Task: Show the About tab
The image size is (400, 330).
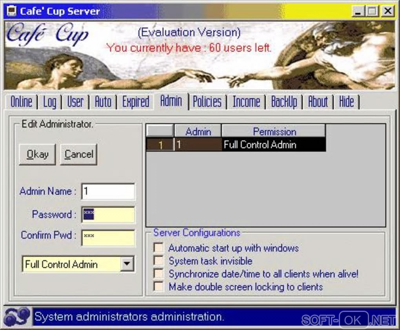Action: tap(318, 102)
